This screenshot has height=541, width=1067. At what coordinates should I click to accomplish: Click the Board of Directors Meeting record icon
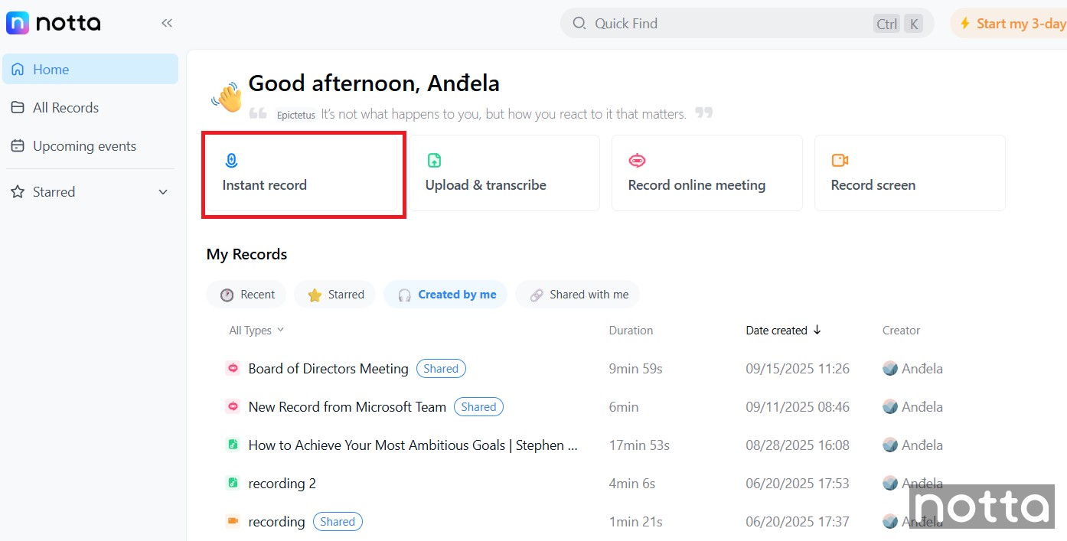point(233,369)
